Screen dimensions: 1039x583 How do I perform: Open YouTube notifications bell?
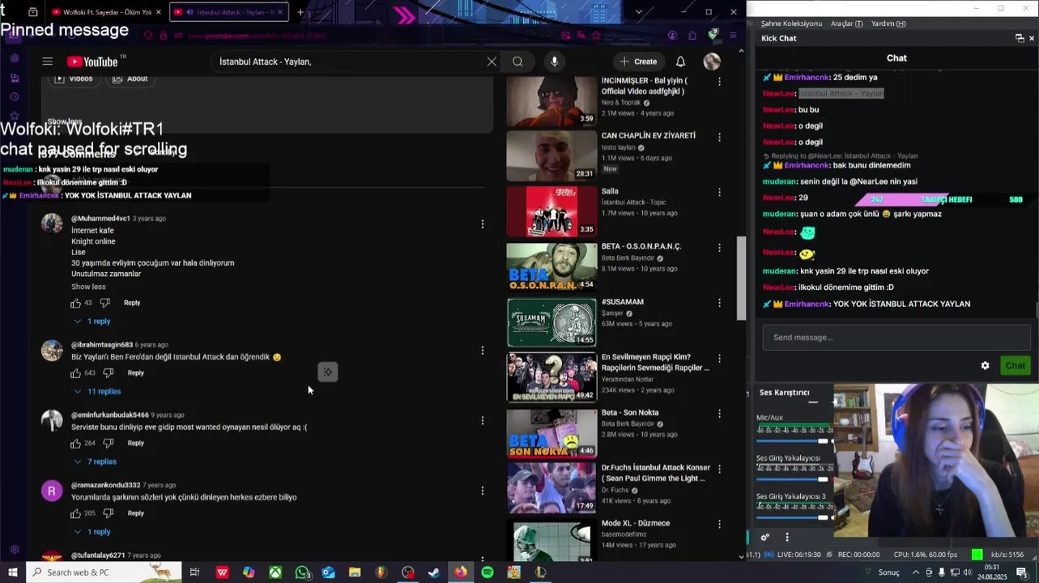point(680,62)
